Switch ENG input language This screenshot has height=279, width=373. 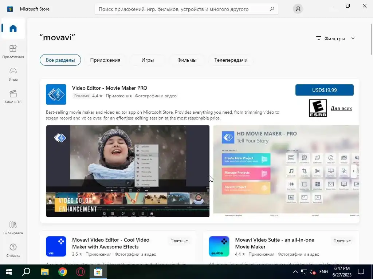[x=323, y=272]
